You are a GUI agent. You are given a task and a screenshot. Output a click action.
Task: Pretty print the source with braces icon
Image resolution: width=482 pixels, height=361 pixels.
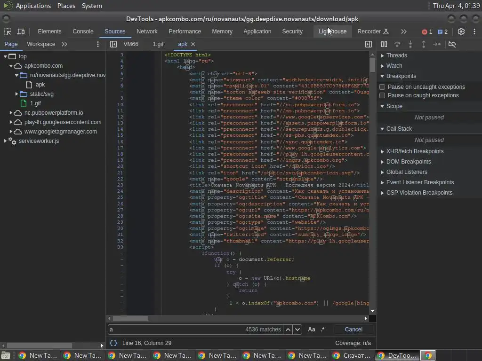click(113, 343)
